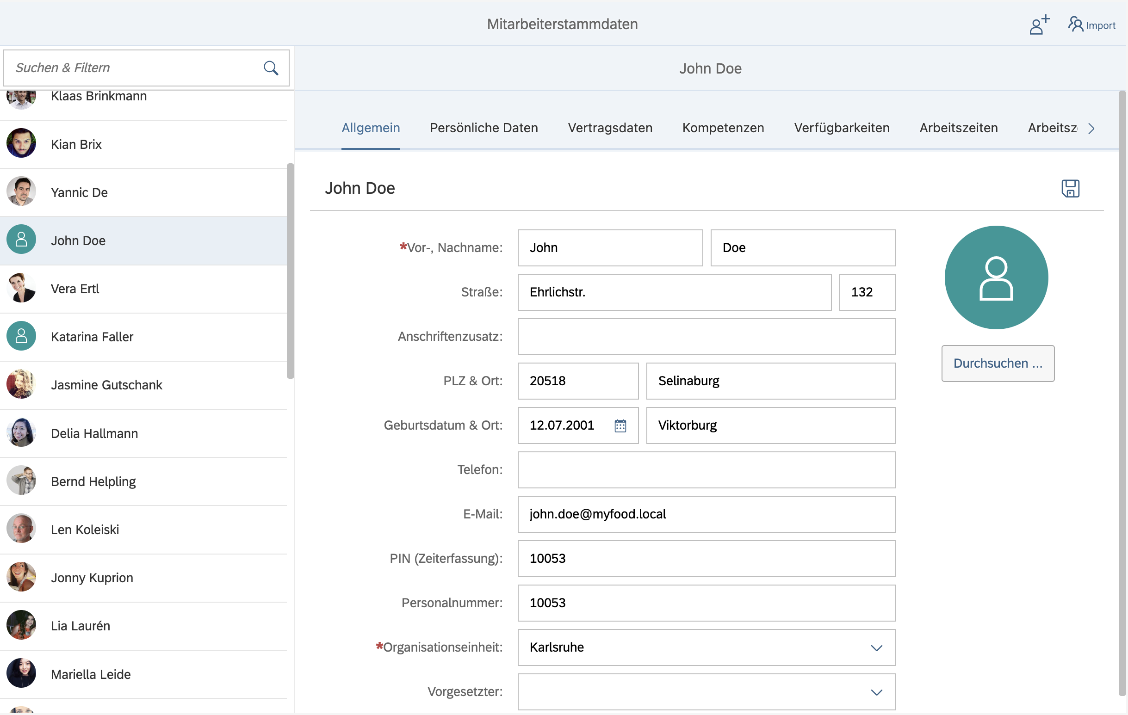Click the save disk icon
Image resolution: width=1128 pixels, height=715 pixels.
coord(1070,188)
